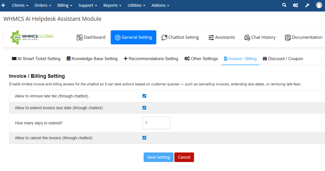Click the WHMCS Global Services logo
This screenshot has height=171, width=325.
tap(32, 37)
